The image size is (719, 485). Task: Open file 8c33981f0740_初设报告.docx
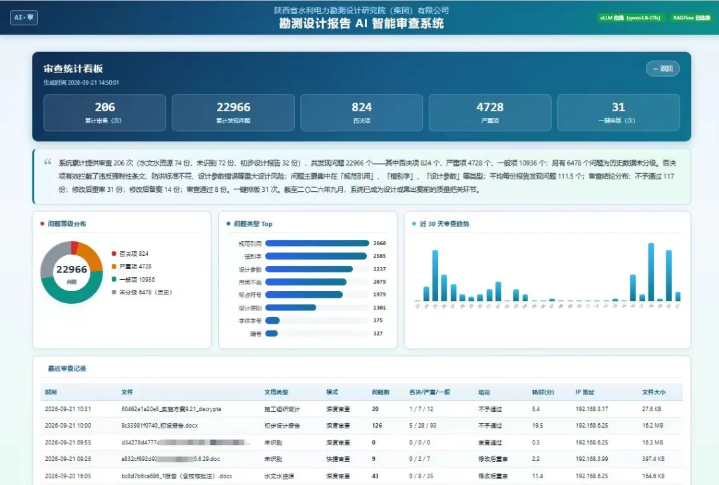pos(160,425)
